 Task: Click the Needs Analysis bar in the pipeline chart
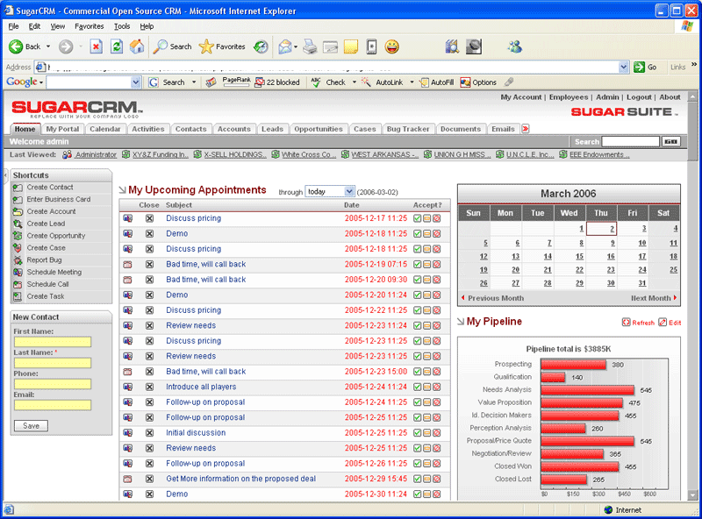587,390
